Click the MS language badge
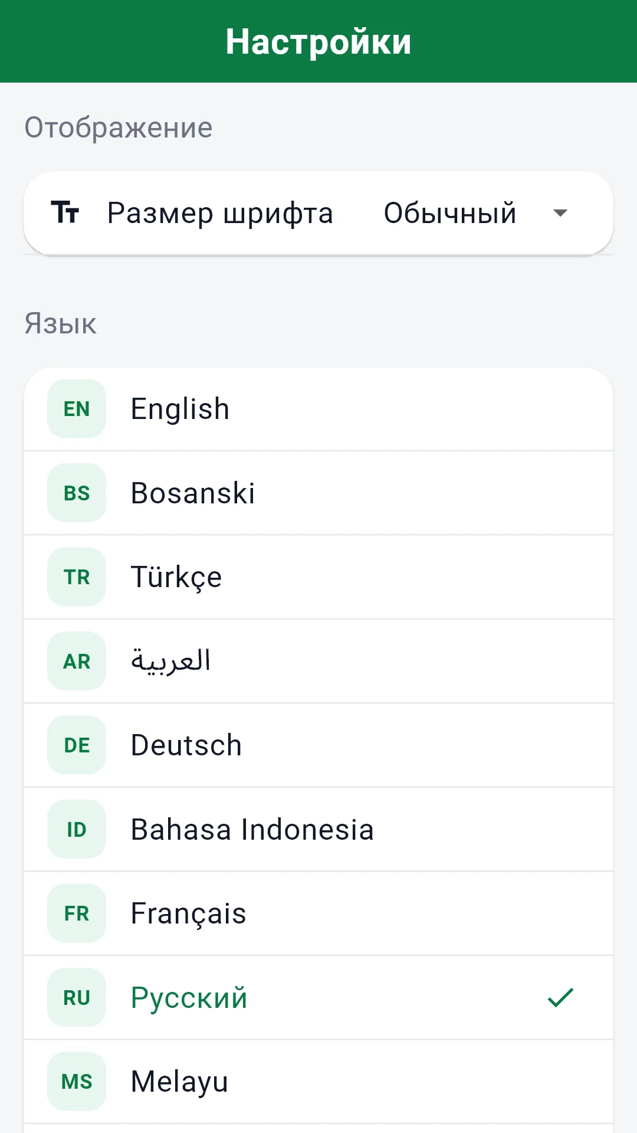Image resolution: width=637 pixels, height=1133 pixels. (77, 1081)
